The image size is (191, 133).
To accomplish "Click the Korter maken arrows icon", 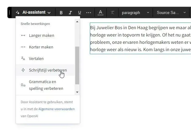I will [x=23, y=47].
